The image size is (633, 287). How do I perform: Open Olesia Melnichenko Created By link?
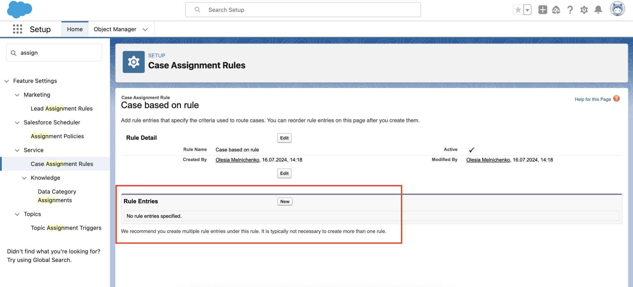(x=237, y=160)
